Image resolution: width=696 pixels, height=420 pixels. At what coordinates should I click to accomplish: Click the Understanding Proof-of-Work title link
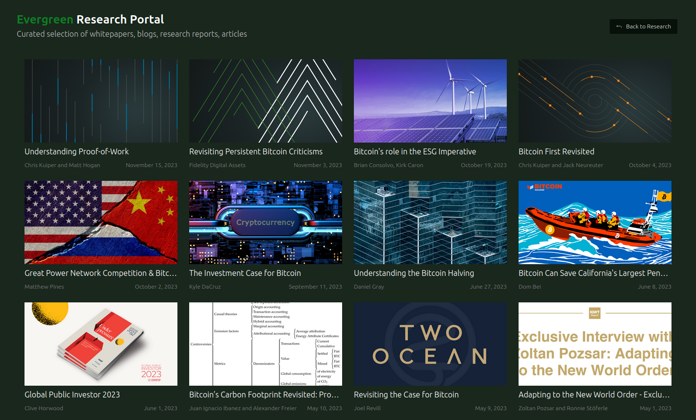click(x=77, y=151)
